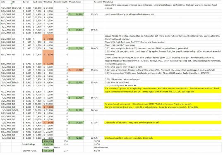Click the 2018 Findings label cell

(x=29, y=145)
